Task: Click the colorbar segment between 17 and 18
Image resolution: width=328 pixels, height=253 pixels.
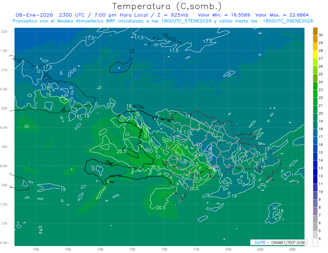Action: click(315, 133)
